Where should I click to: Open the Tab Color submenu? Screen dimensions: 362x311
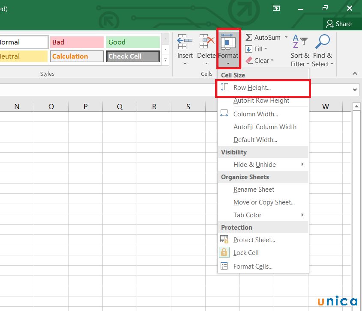click(247, 215)
